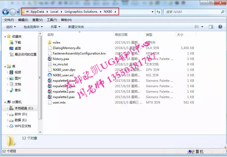This screenshot has width=227, height=157.
Task: Click the magnifier search icon
Action: [x=223, y=12]
